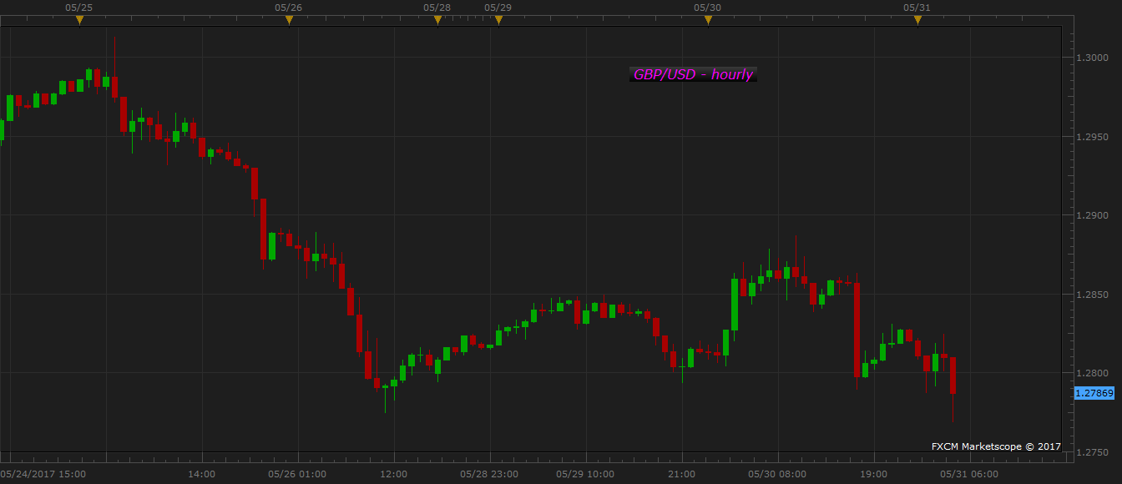Click the 05/24/2017 15:00 time label
This screenshot has height=484, width=1122.
coord(43,474)
